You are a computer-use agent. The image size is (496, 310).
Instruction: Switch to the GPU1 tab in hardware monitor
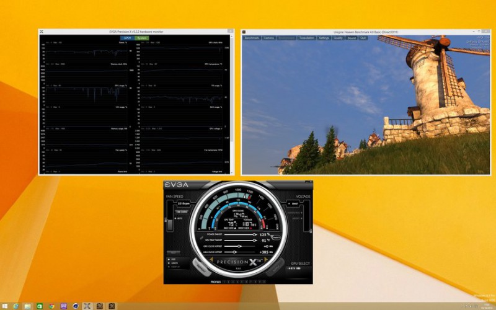(127, 38)
